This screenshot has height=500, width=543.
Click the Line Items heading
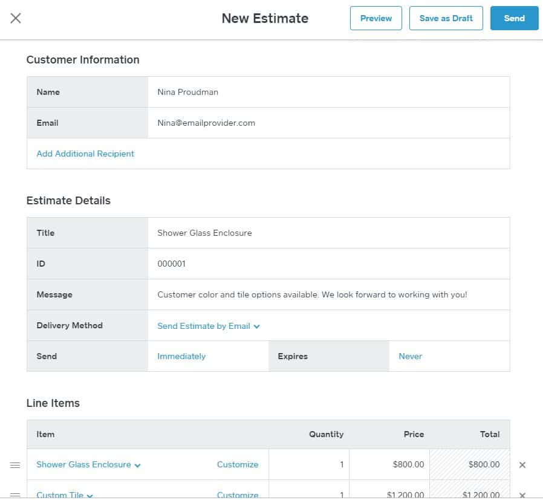pos(53,403)
